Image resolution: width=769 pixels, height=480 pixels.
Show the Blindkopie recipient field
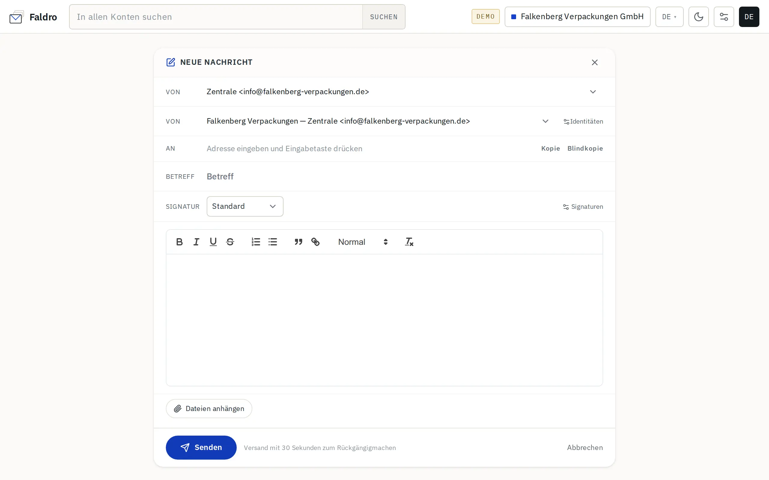(585, 148)
